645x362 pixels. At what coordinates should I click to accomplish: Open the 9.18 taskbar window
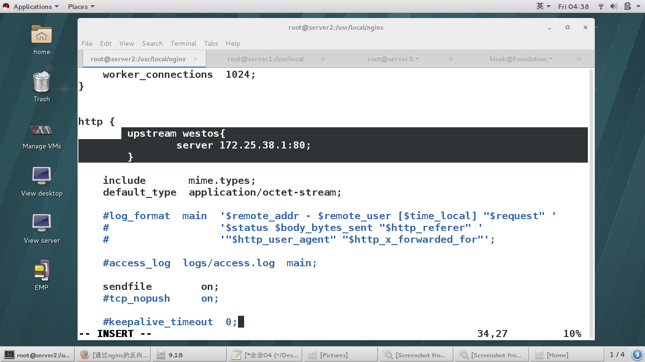click(189, 355)
